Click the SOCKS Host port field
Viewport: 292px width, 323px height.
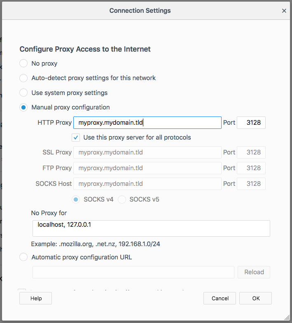[251, 184]
